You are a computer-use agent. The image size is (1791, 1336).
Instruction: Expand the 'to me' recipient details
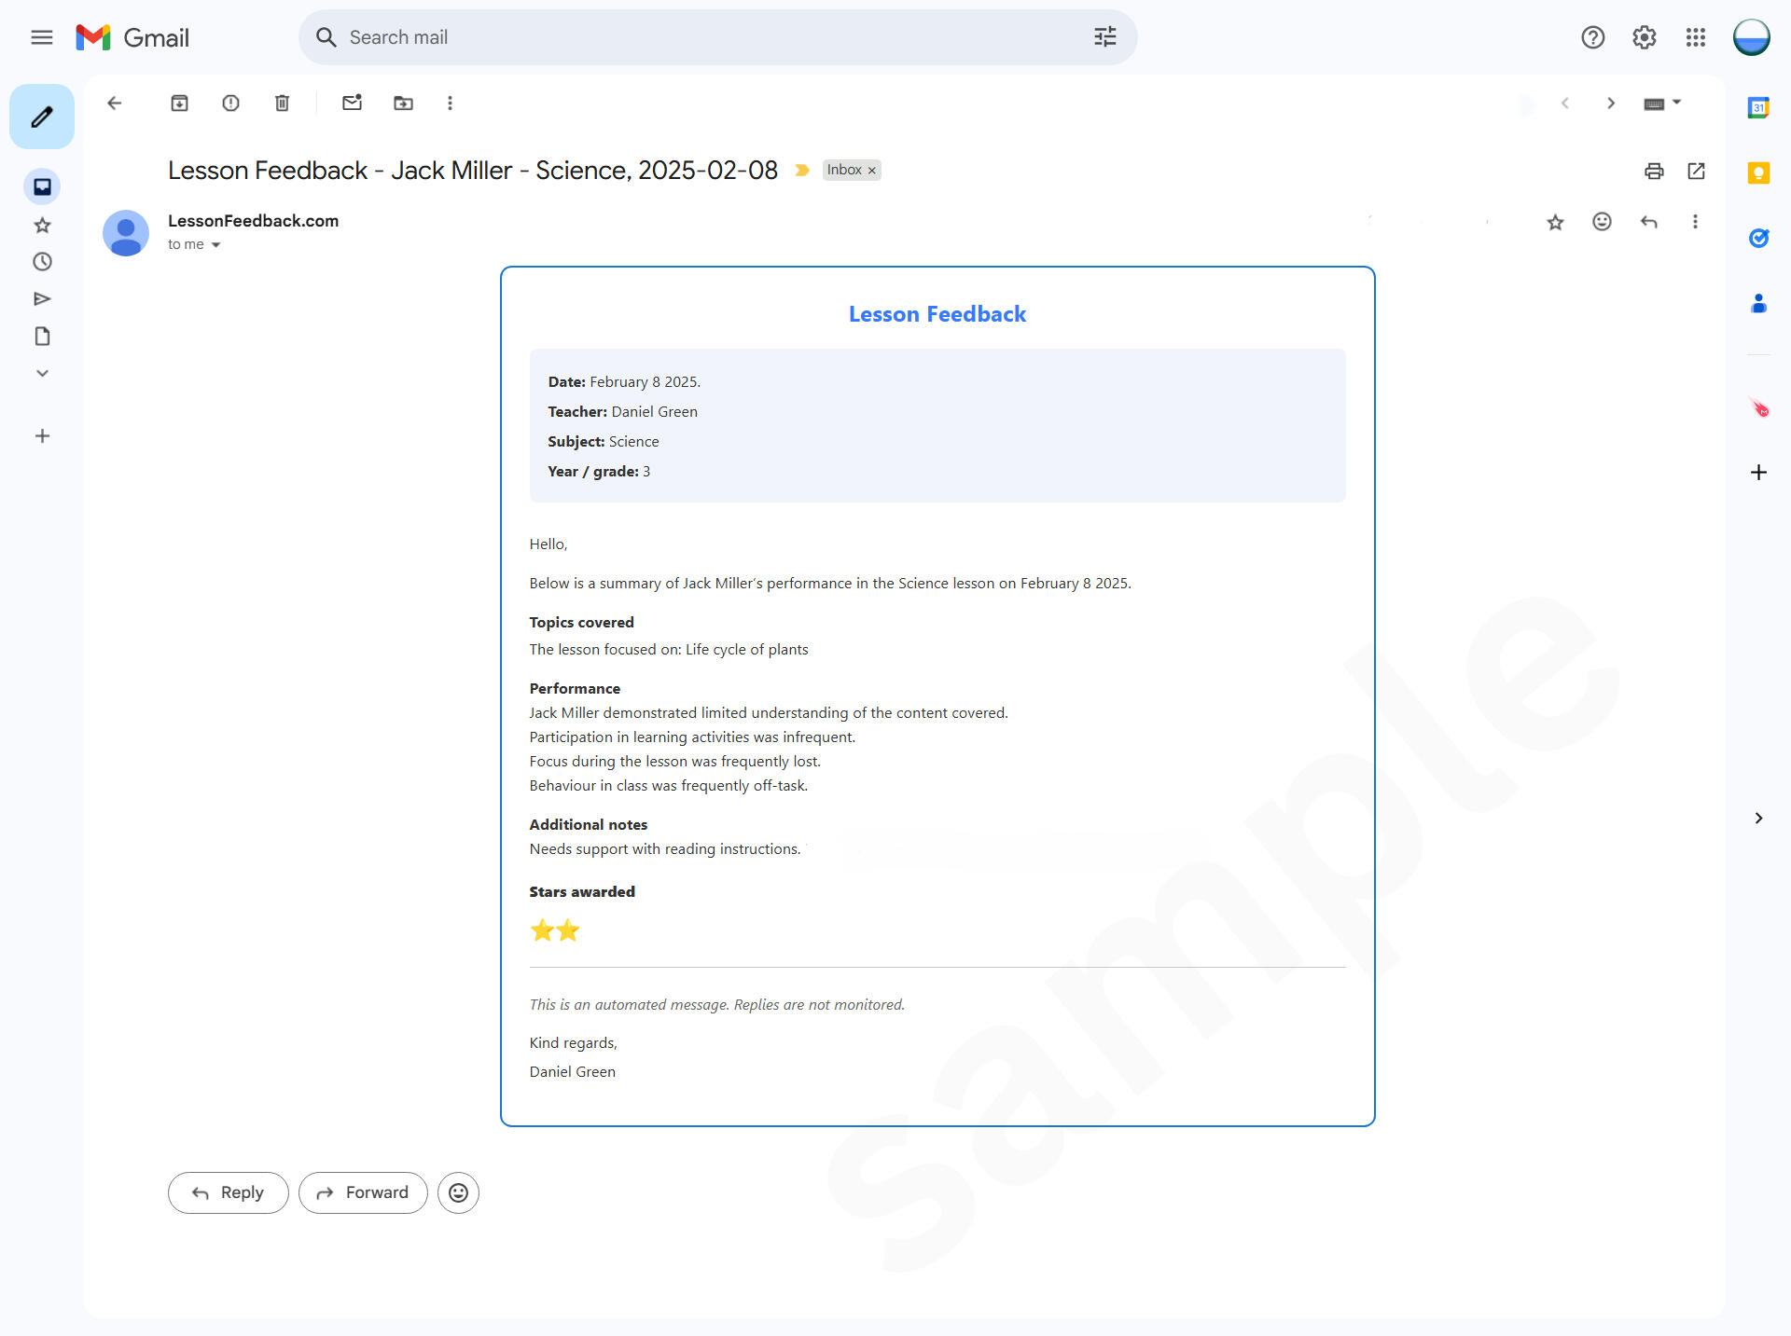pos(215,245)
